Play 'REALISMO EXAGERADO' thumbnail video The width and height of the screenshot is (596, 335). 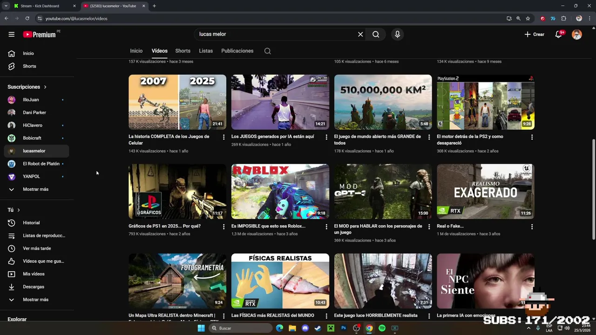(x=486, y=191)
